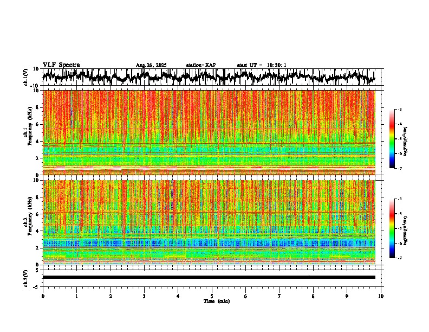429x332 pixels.
Task: Click the "Time (min)" axis title
Action: pos(217,301)
